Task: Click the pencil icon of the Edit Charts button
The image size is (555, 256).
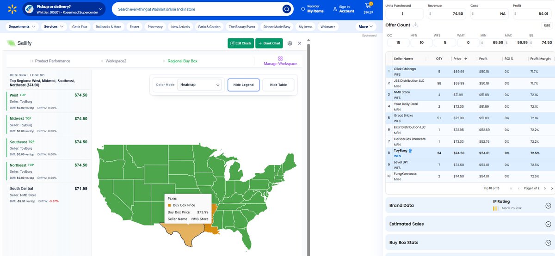Action: (x=232, y=43)
